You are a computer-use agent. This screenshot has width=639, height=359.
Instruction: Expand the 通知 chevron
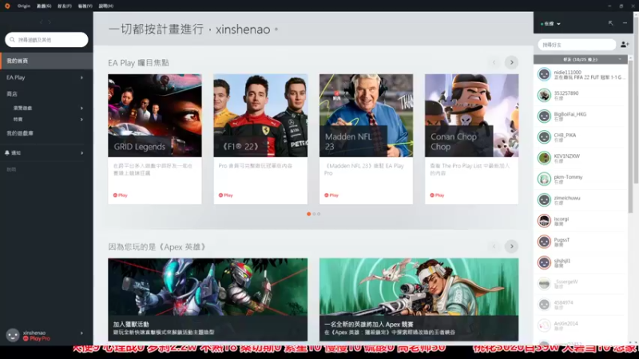click(81, 152)
